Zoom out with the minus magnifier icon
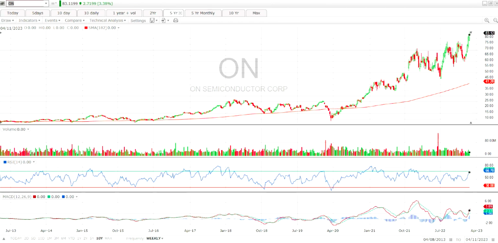This screenshot has height=243, width=498. 495,20
